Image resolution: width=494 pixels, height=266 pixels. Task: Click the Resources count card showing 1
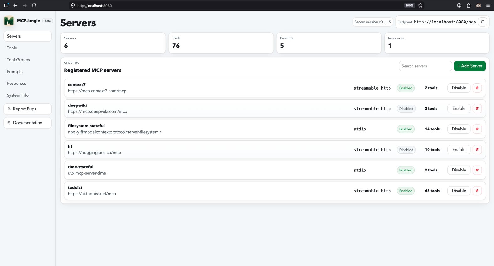tap(437, 43)
